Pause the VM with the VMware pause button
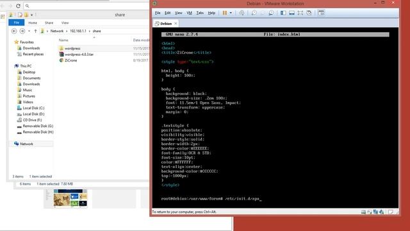Viewport: 410px width, 231px height. coord(225,13)
